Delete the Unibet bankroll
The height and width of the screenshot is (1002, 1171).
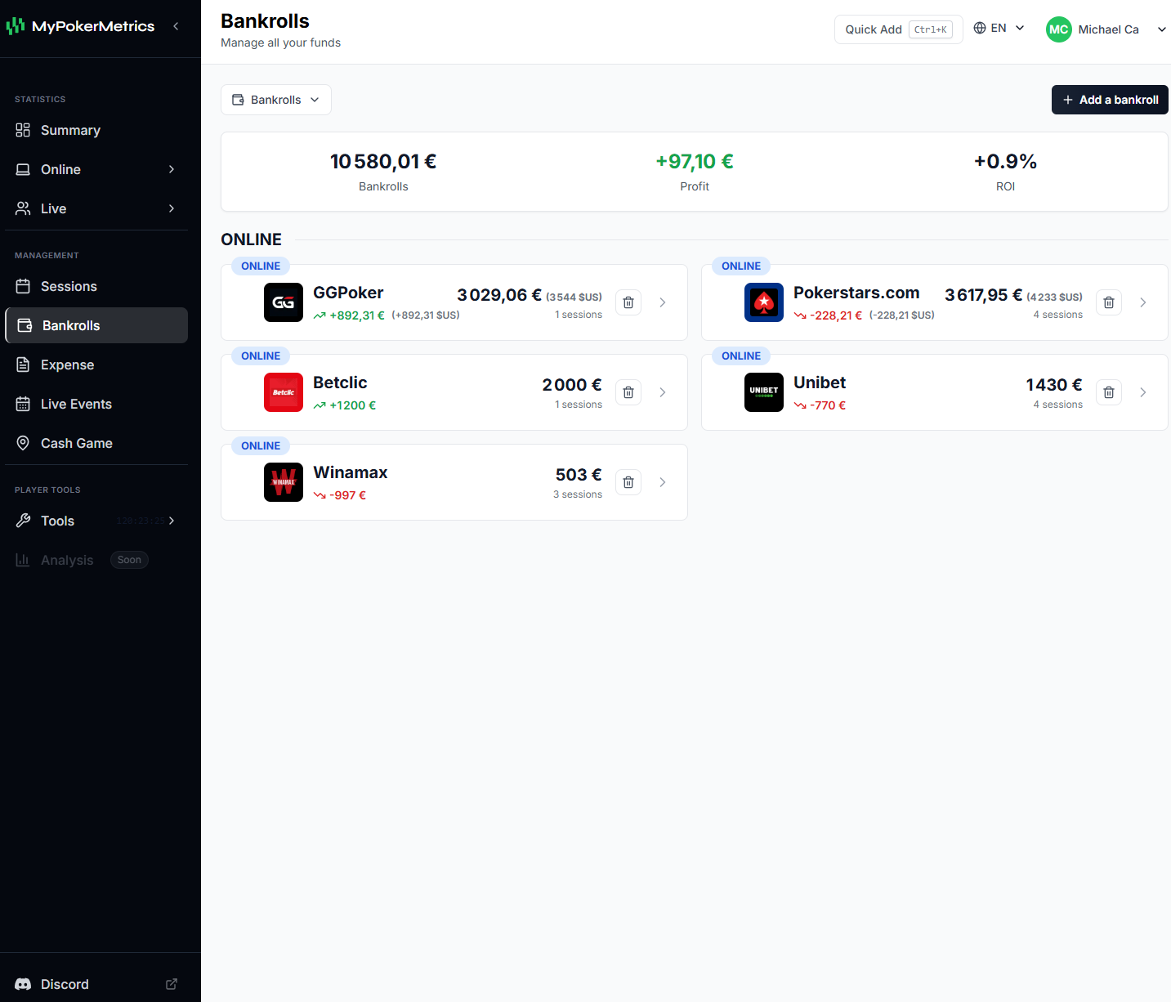(x=1108, y=392)
